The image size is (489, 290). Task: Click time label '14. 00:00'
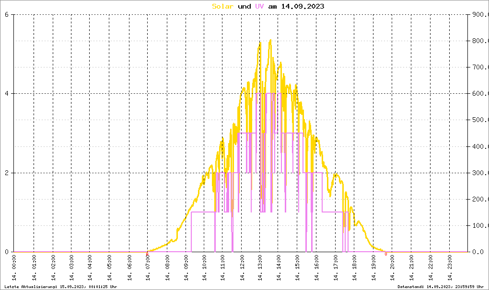(x=14, y=268)
